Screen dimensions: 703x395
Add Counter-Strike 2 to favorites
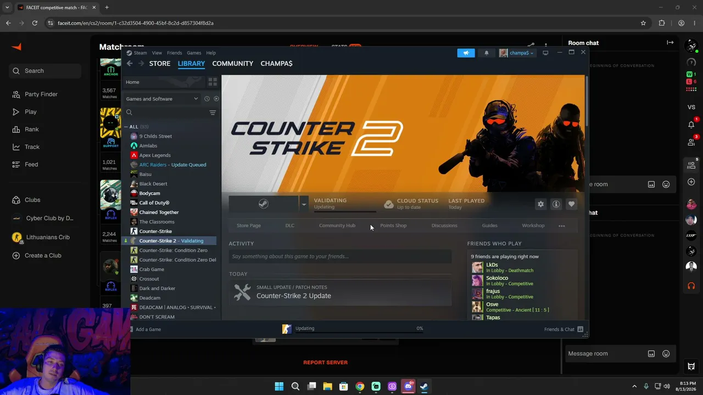point(571,204)
